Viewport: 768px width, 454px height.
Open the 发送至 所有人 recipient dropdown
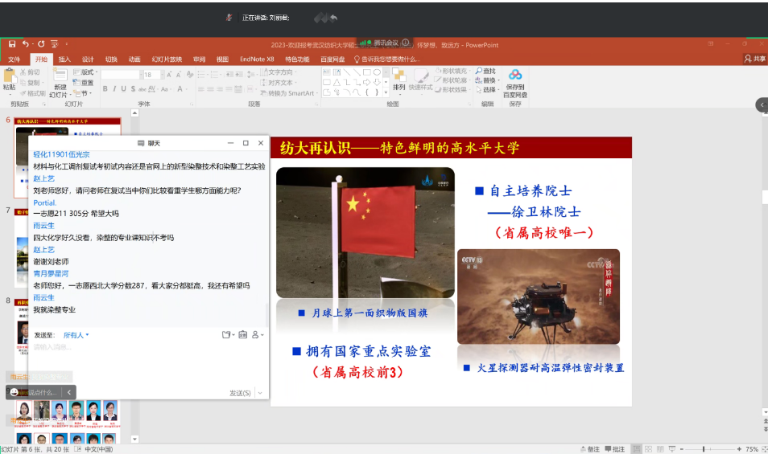tap(76, 335)
